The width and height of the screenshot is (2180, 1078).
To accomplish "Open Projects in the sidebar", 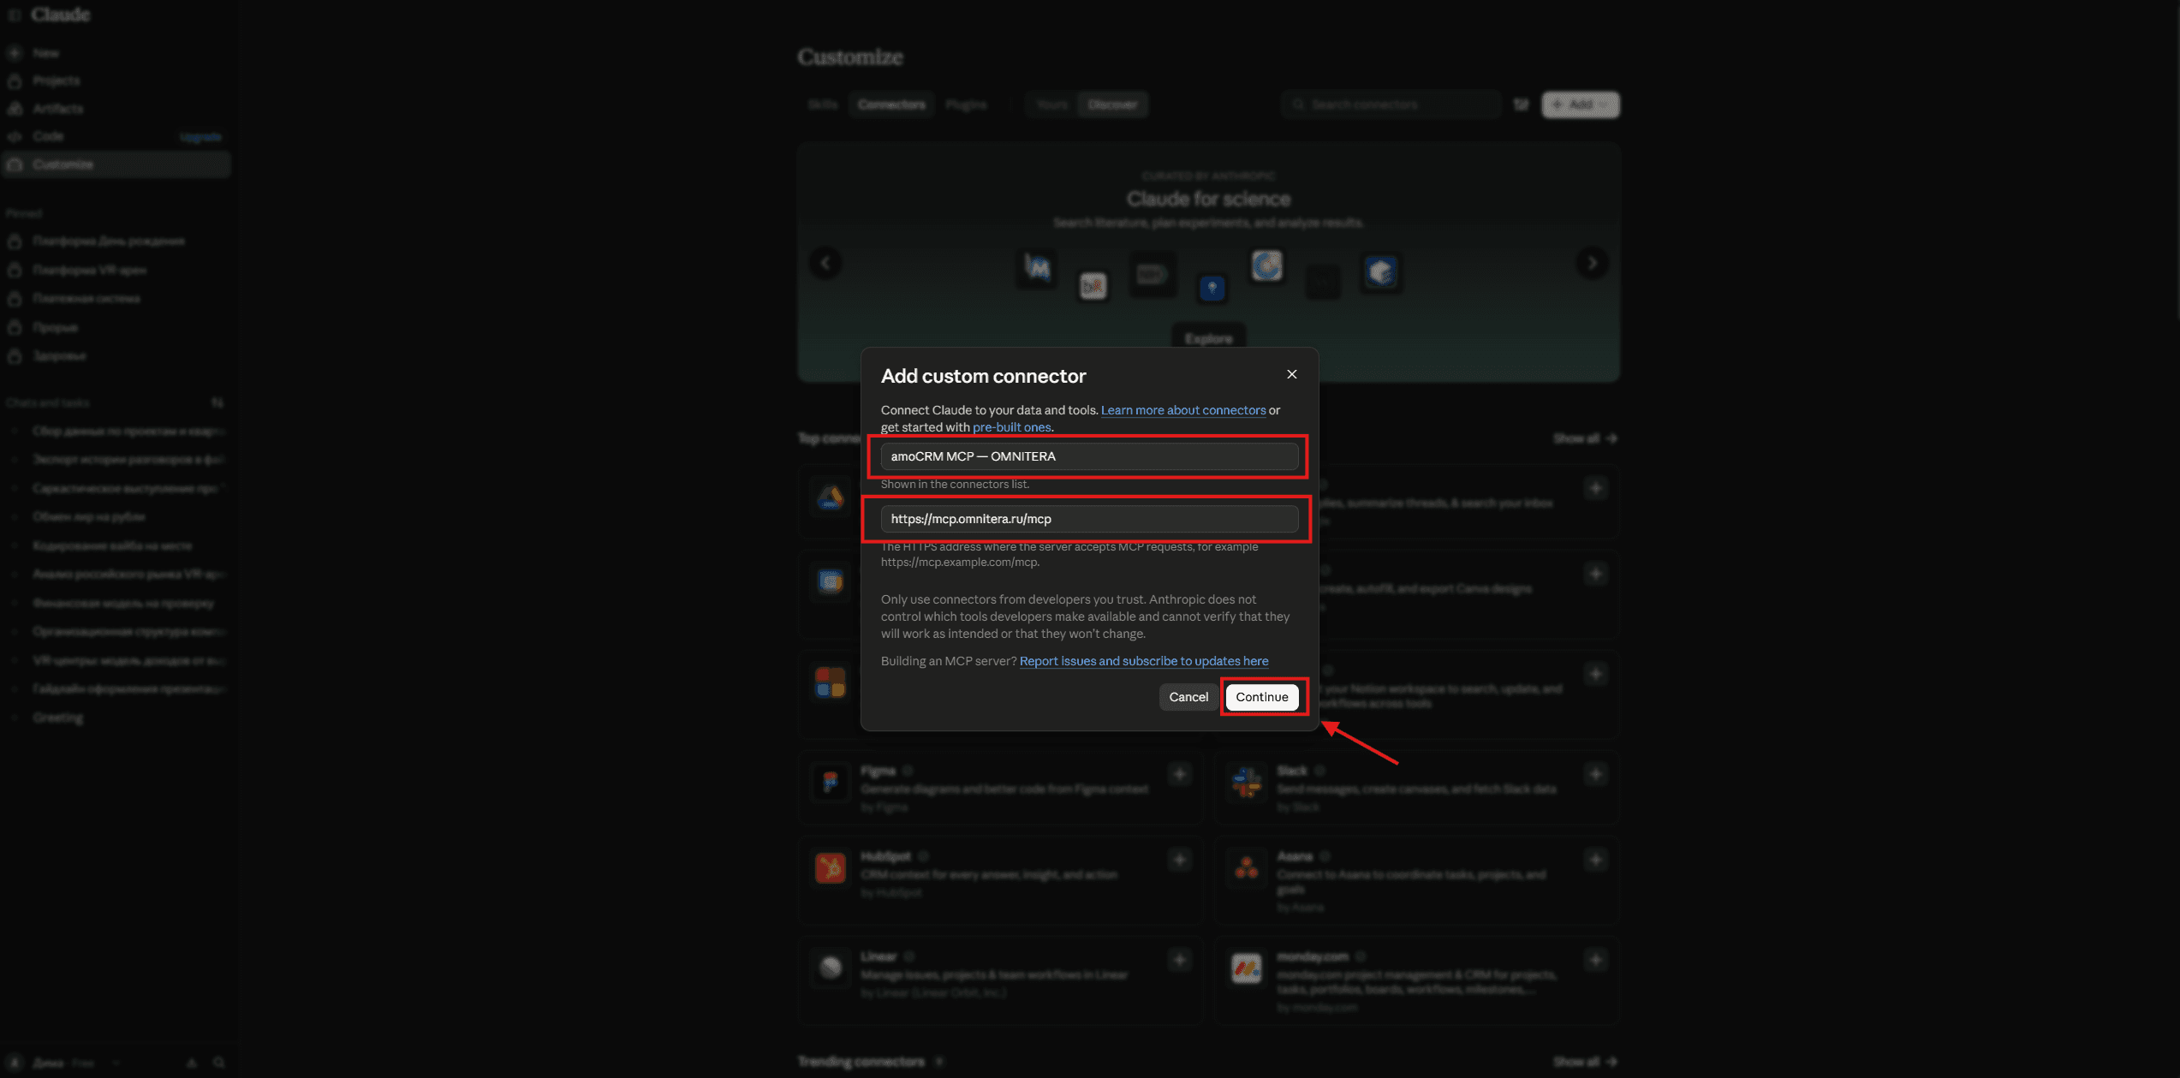I will point(116,80).
